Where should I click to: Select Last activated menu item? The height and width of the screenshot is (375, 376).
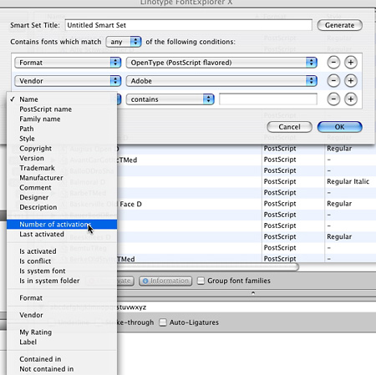point(62,234)
